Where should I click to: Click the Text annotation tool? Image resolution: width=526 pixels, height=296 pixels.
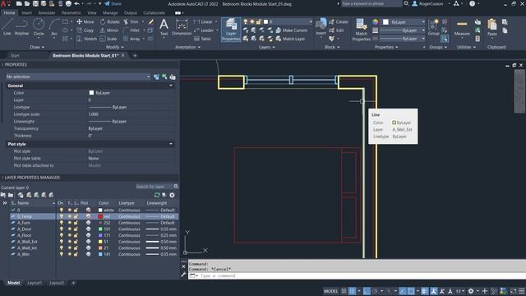[x=164, y=27]
